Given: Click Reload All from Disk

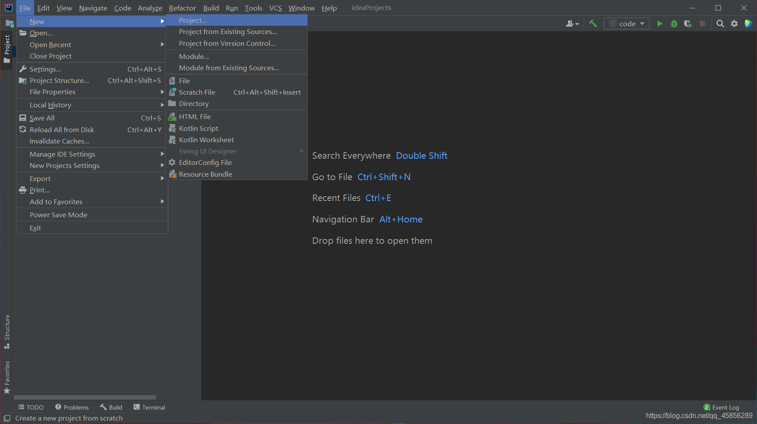Looking at the screenshot, I should pyautogui.click(x=91, y=130).
